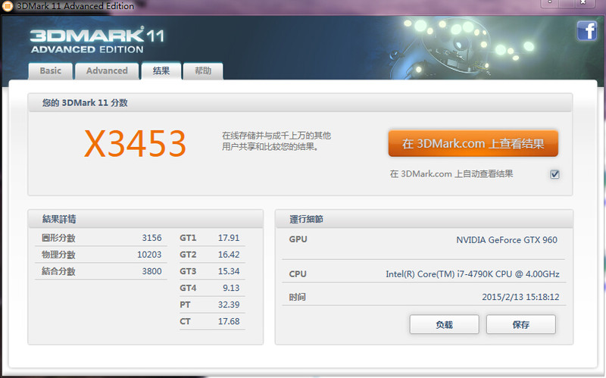The width and height of the screenshot is (606, 378).
Task: Click the 3DMark 11 Advanced Edition logo
Action: (97, 40)
